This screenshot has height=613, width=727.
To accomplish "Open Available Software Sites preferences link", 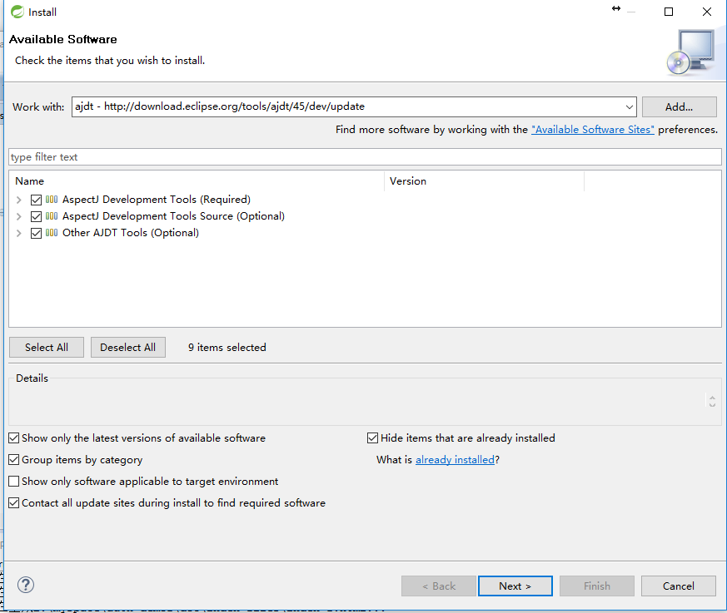I will [x=593, y=130].
